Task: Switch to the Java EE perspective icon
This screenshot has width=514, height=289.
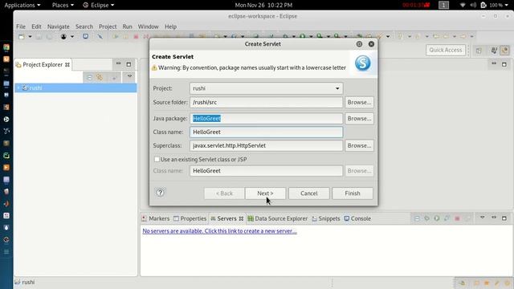Action: [x=504, y=51]
